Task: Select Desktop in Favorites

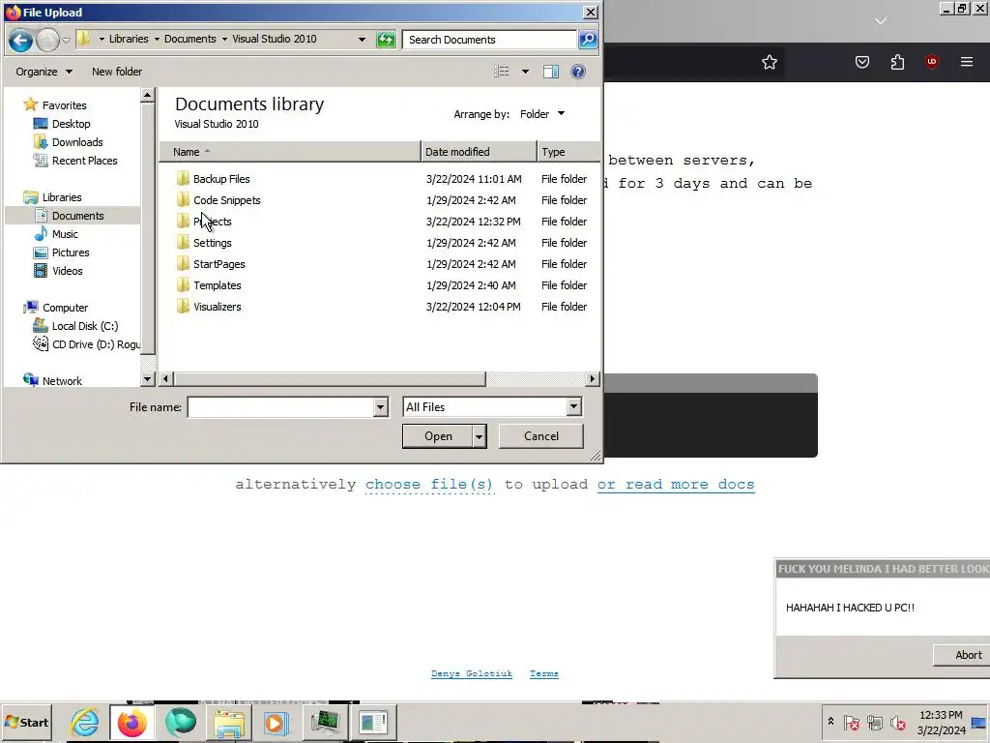Action: [x=71, y=124]
